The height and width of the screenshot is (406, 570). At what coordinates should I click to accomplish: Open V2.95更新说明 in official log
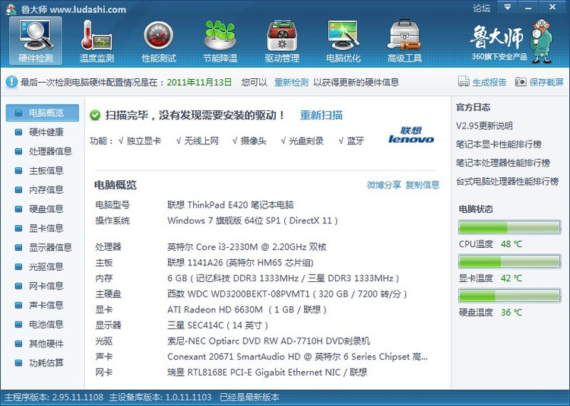tap(484, 126)
